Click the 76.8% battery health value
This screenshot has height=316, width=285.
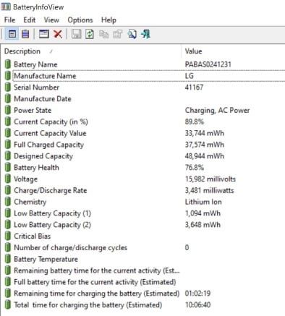(x=195, y=168)
